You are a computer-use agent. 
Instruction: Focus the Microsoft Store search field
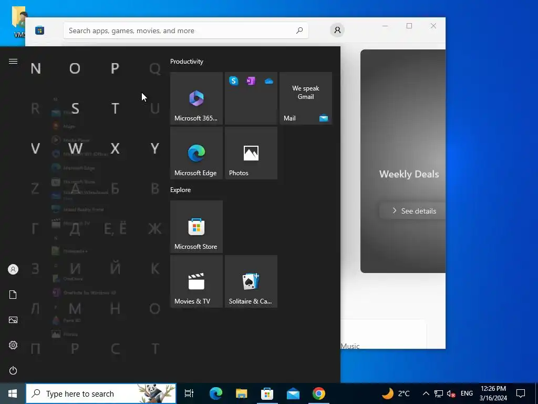pos(185,31)
